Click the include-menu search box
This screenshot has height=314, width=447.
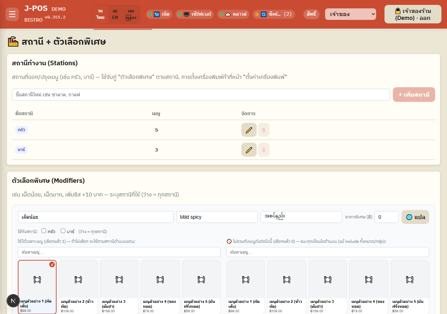[119, 252]
